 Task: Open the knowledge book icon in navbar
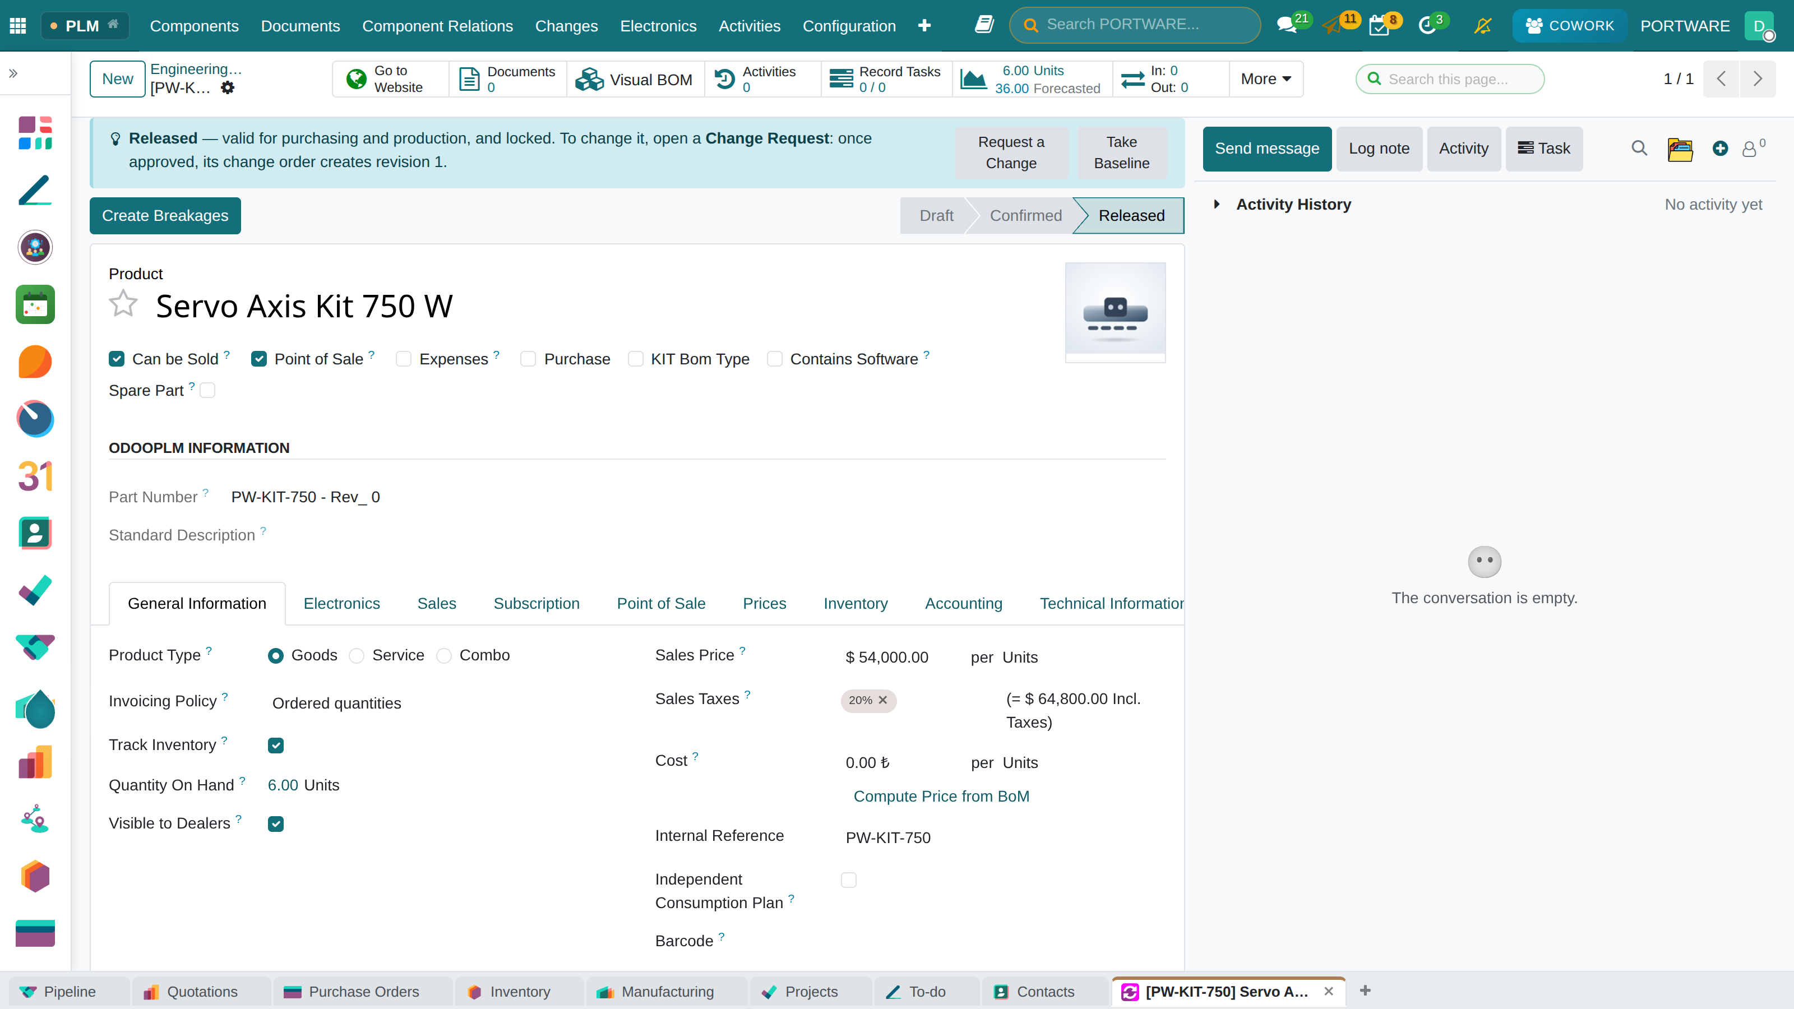(x=984, y=25)
